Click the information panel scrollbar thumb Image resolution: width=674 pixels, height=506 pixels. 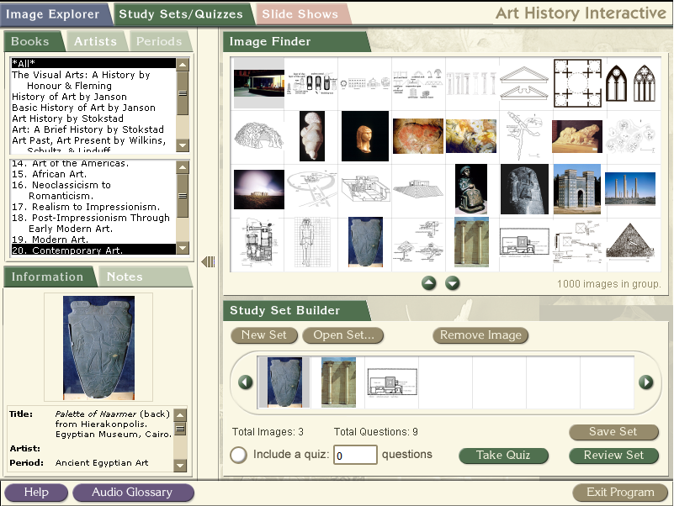click(x=181, y=429)
